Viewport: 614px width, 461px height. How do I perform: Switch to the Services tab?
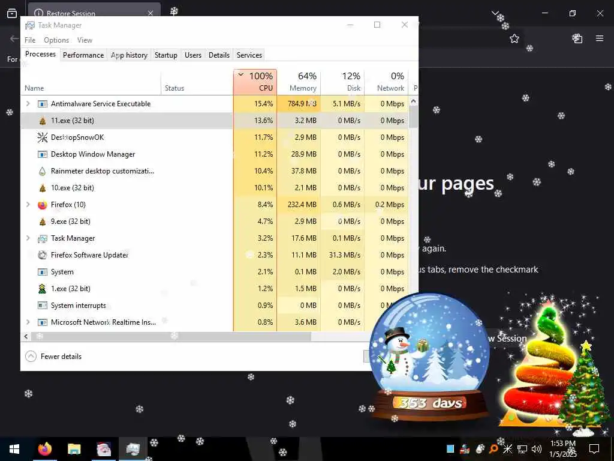point(249,55)
